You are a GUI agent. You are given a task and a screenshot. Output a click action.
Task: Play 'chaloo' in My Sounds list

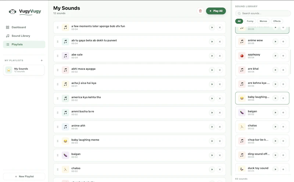212,169
